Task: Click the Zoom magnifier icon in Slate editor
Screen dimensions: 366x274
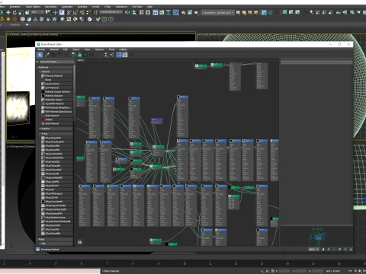Action: click(x=329, y=250)
